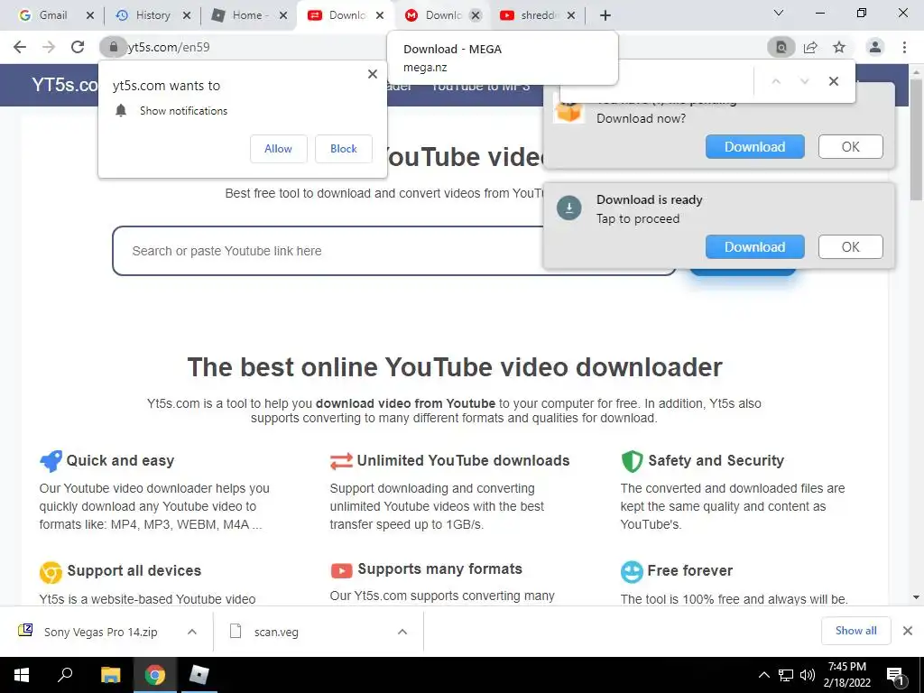The width and height of the screenshot is (924, 693).
Task: Click OK in Download is ready popup
Action: click(850, 247)
